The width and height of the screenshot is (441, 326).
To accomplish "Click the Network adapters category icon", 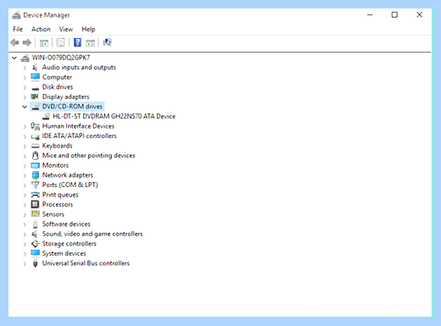I will tap(35, 175).
